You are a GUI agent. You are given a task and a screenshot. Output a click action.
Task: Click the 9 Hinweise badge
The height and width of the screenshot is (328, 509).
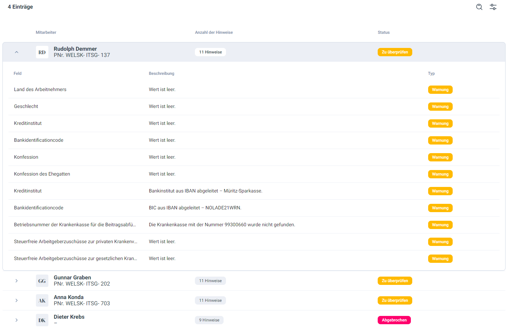209,320
